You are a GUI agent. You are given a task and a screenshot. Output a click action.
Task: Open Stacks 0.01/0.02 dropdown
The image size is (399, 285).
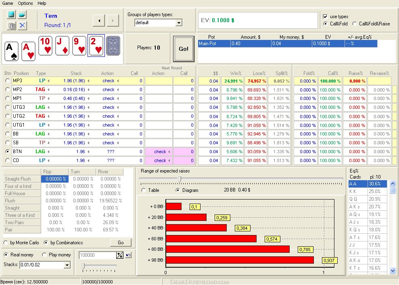[x=67, y=265]
